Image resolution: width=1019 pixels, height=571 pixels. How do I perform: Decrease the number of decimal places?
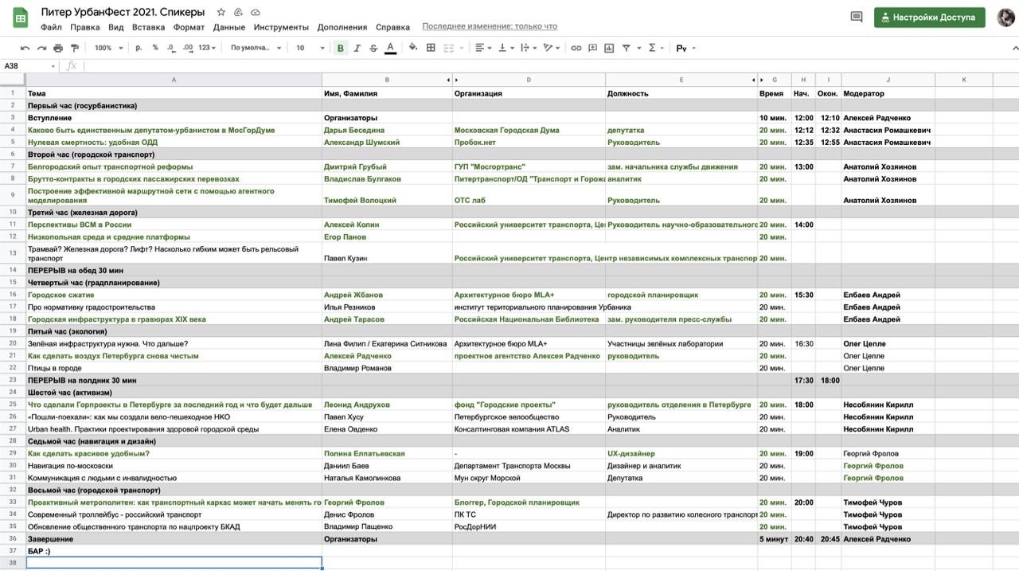pyautogui.click(x=171, y=48)
